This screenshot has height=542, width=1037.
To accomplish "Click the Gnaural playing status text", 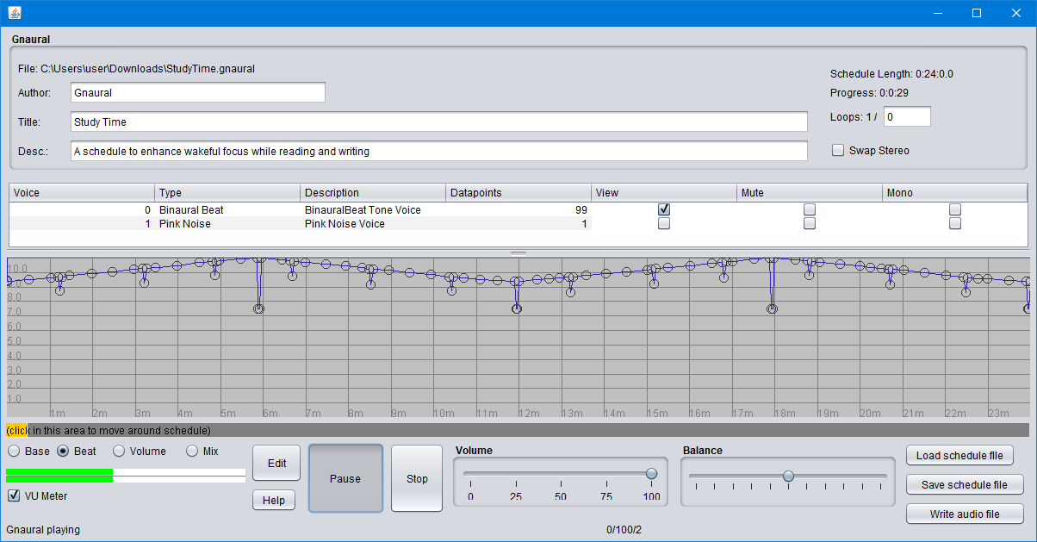I will pos(43,530).
